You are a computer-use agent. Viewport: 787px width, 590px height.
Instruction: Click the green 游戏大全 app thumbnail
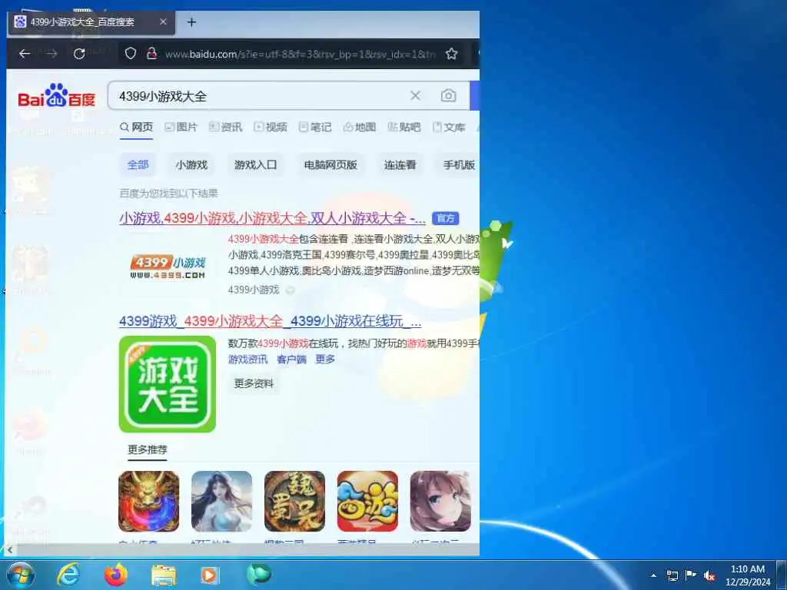pos(167,384)
